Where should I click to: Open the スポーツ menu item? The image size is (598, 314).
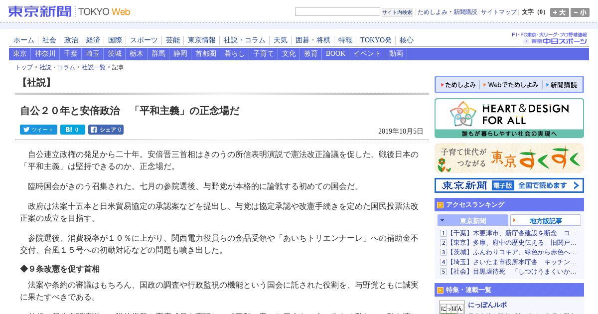click(144, 40)
